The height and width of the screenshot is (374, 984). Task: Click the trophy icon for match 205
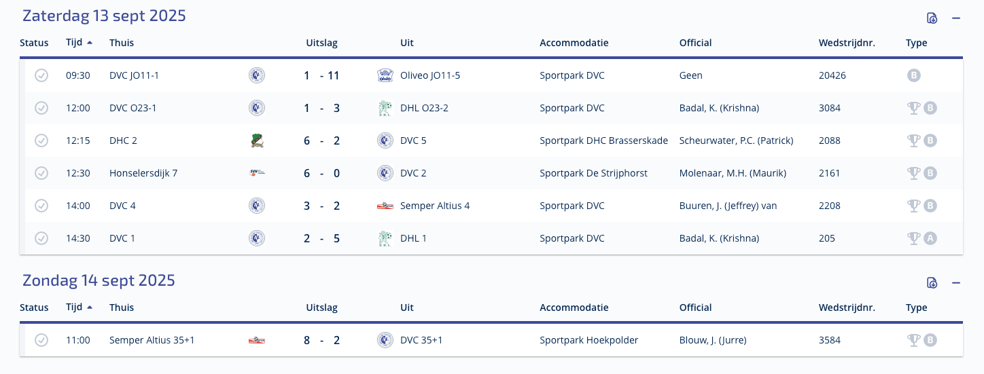913,238
